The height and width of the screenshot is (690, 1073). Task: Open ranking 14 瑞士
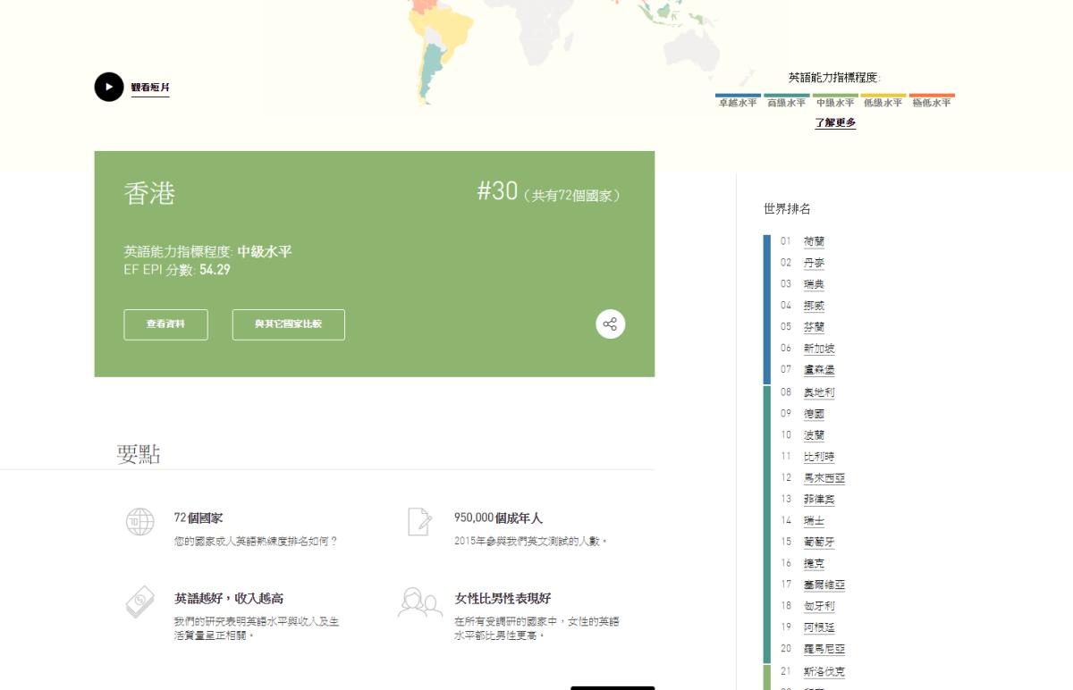pyautogui.click(x=814, y=520)
